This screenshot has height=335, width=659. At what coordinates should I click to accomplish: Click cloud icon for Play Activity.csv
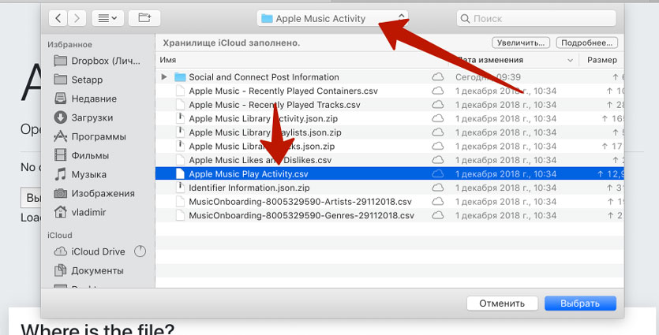(437, 173)
